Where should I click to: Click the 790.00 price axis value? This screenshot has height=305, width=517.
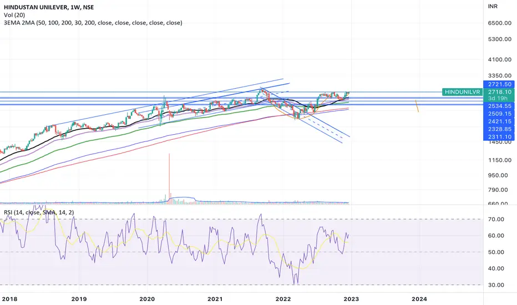click(x=498, y=190)
